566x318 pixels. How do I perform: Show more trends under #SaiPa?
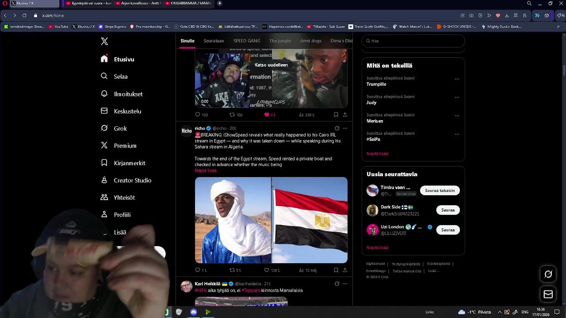(377, 154)
